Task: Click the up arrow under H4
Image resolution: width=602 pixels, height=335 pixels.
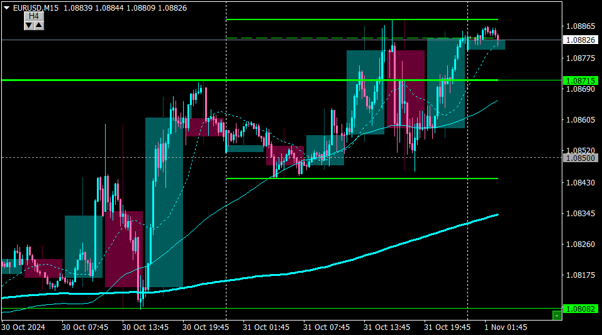Action: click(x=39, y=25)
